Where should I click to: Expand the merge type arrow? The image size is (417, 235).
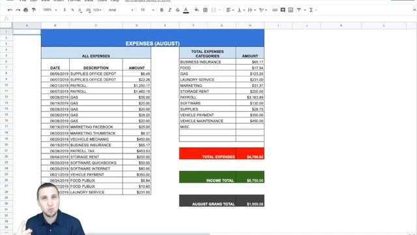click(220, 10)
